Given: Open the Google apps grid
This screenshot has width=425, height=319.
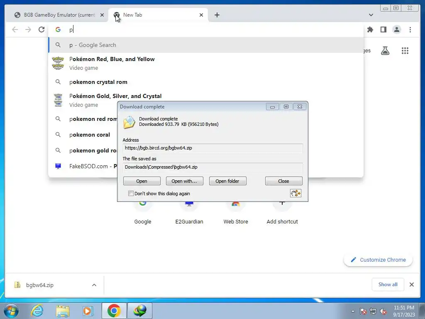Looking at the screenshot, I should [405, 50].
